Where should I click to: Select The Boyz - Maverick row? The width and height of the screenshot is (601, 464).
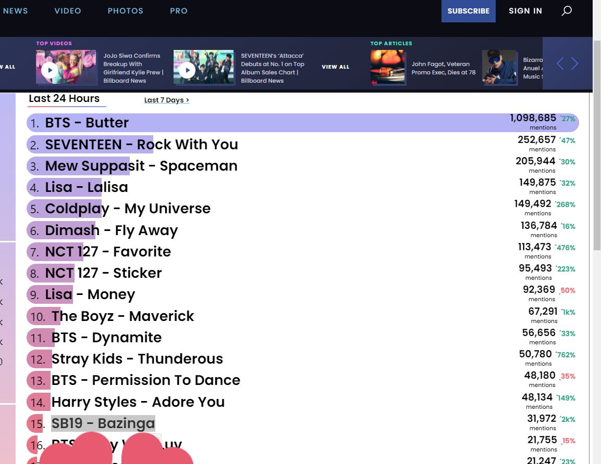point(303,316)
